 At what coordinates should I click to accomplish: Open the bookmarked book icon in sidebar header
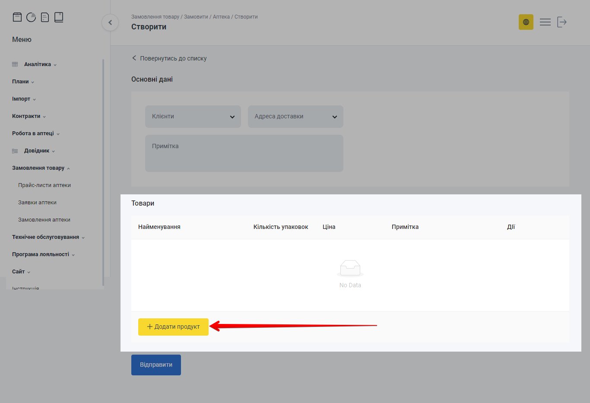[x=59, y=17]
